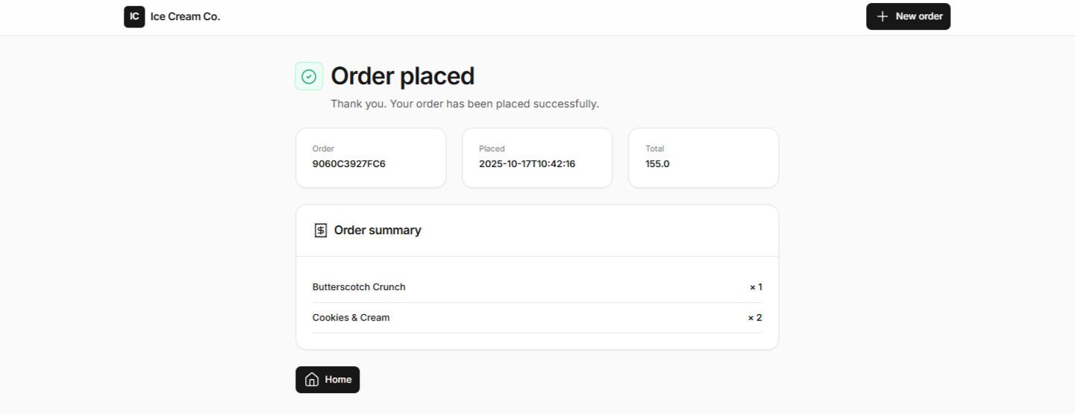Click the Order summary heading

[x=377, y=230]
